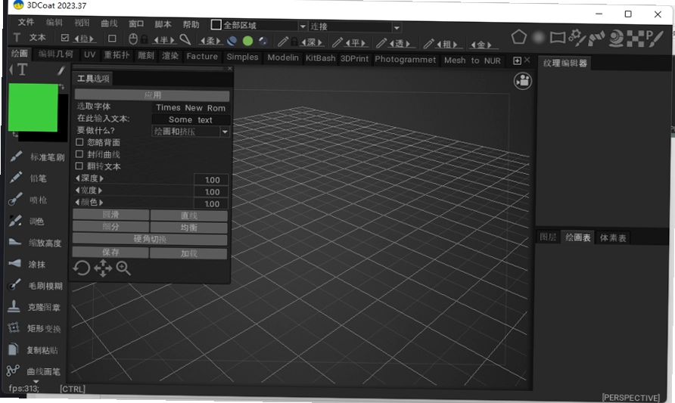This screenshot has height=403, width=675.
Task: Click the 深度 slider value 1.00
Action: click(x=211, y=180)
